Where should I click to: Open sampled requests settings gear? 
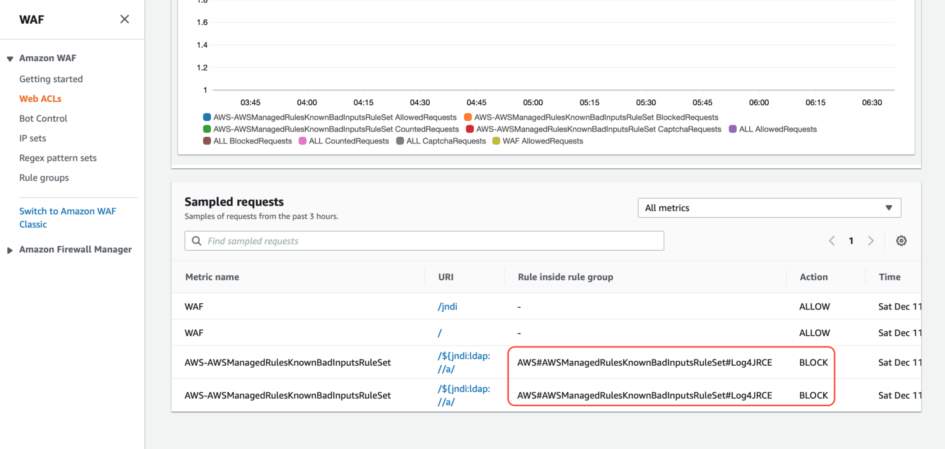[x=901, y=241]
